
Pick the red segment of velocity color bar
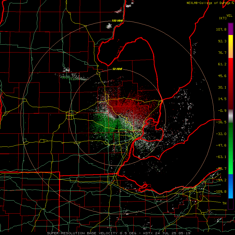pos(231,84)
